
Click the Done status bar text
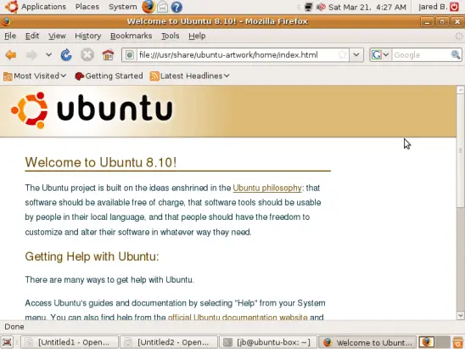coord(14,327)
